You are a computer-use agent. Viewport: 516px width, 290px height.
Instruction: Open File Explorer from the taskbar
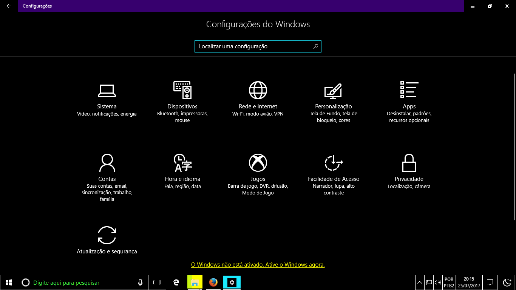(195, 282)
